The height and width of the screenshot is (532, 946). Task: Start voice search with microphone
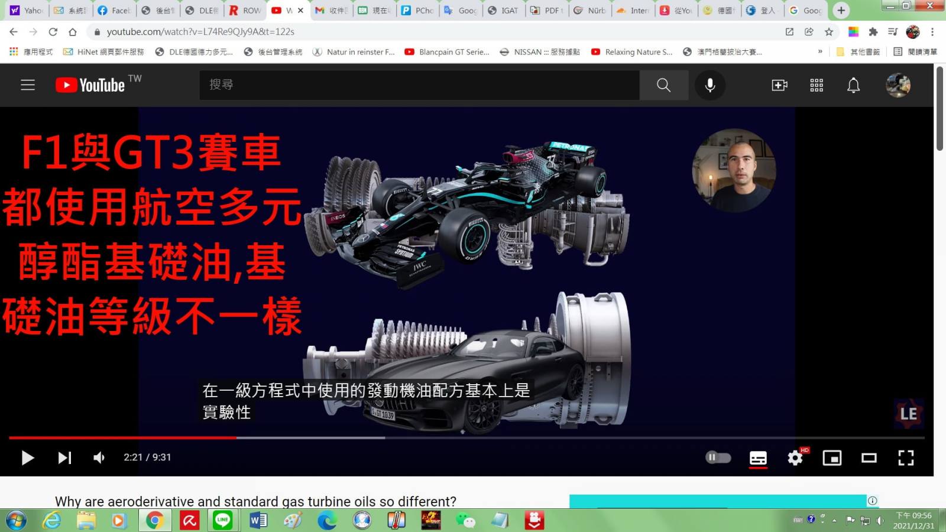tap(710, 85)
